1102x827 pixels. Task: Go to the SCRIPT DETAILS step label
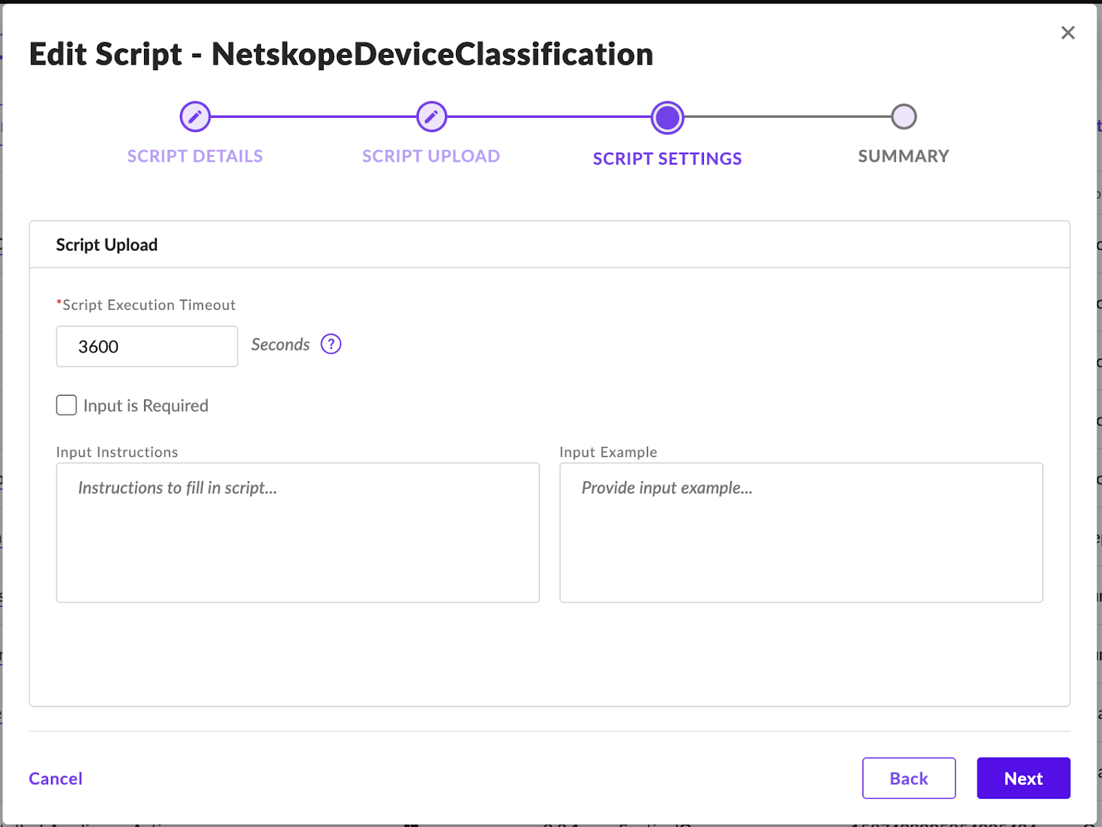click(x=195, y=156)
